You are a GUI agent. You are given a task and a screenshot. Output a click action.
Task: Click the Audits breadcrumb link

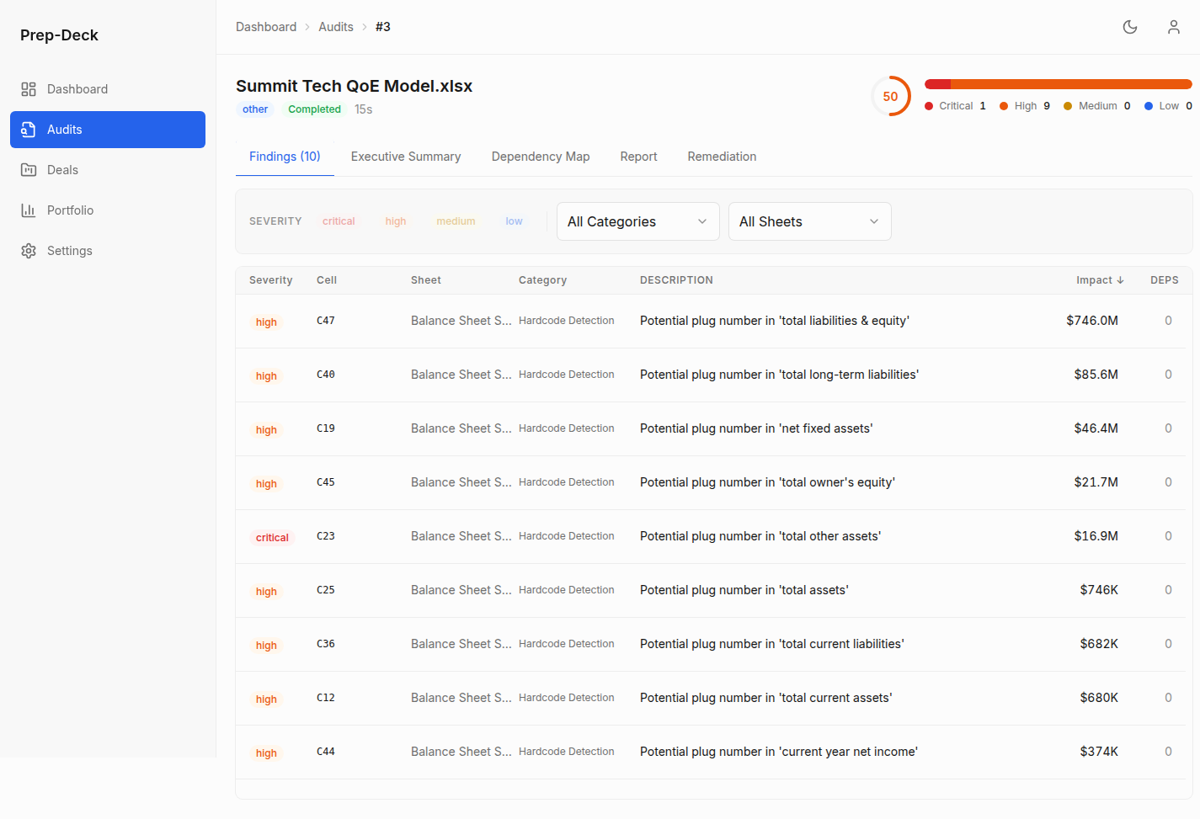coord(336,27)
